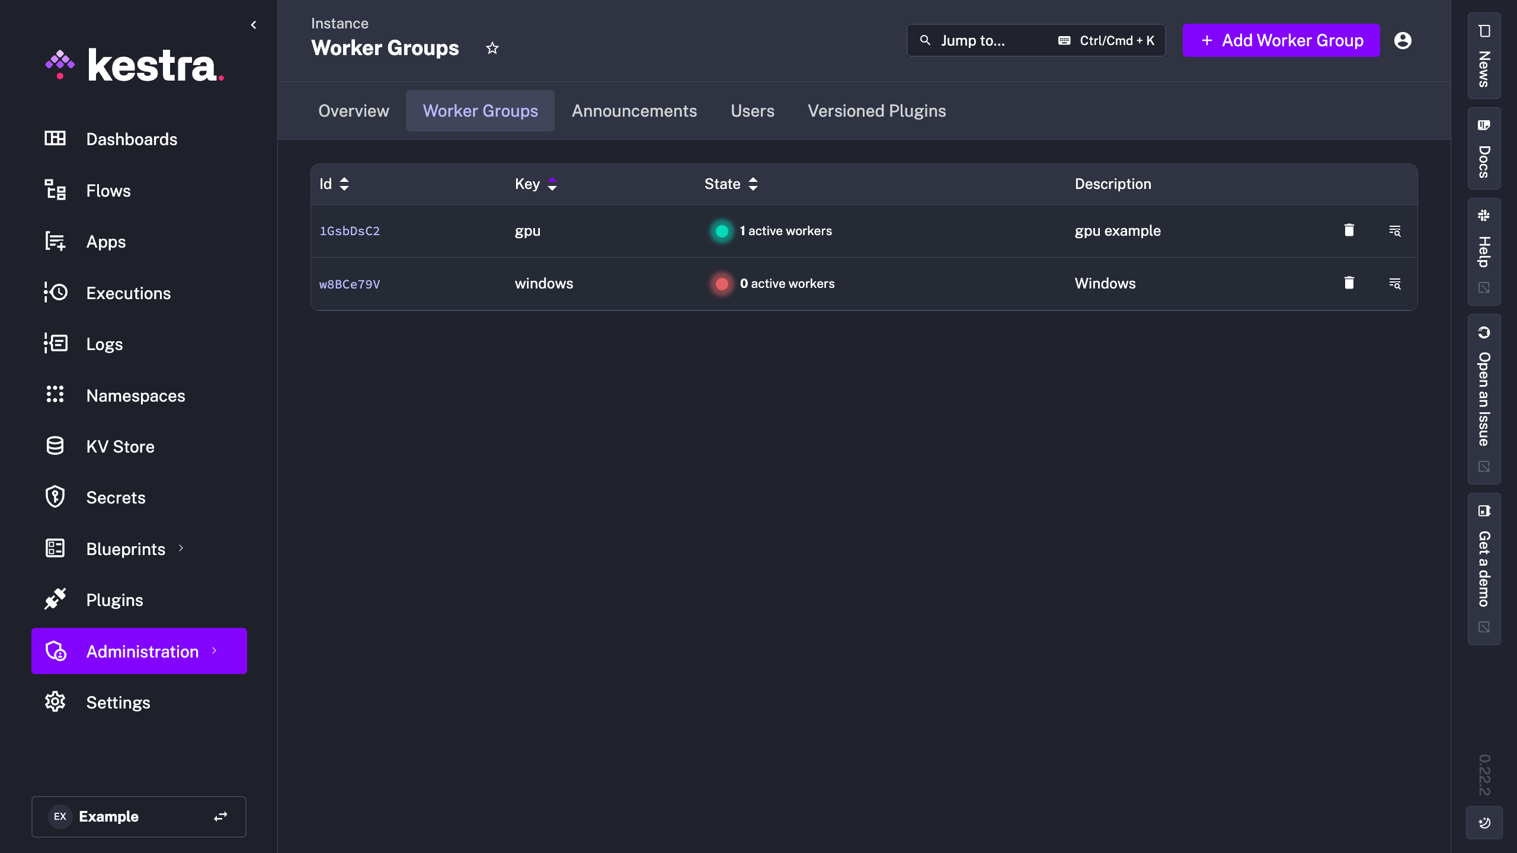Delete the gpu worker group

click(1349, 230)
